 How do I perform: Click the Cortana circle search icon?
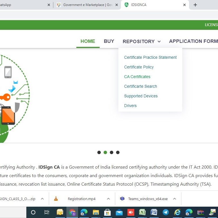[33, 212]
